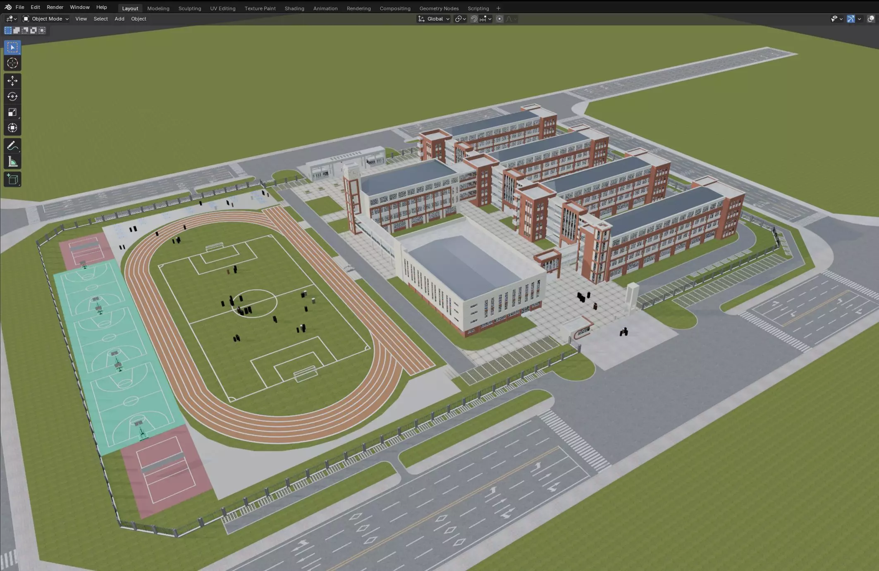Image resolution: width=879 pixels, height=571 pixels.
Task: Toggle the magnet Snap button
Action: pyautogui.click(x=474, y=19)
